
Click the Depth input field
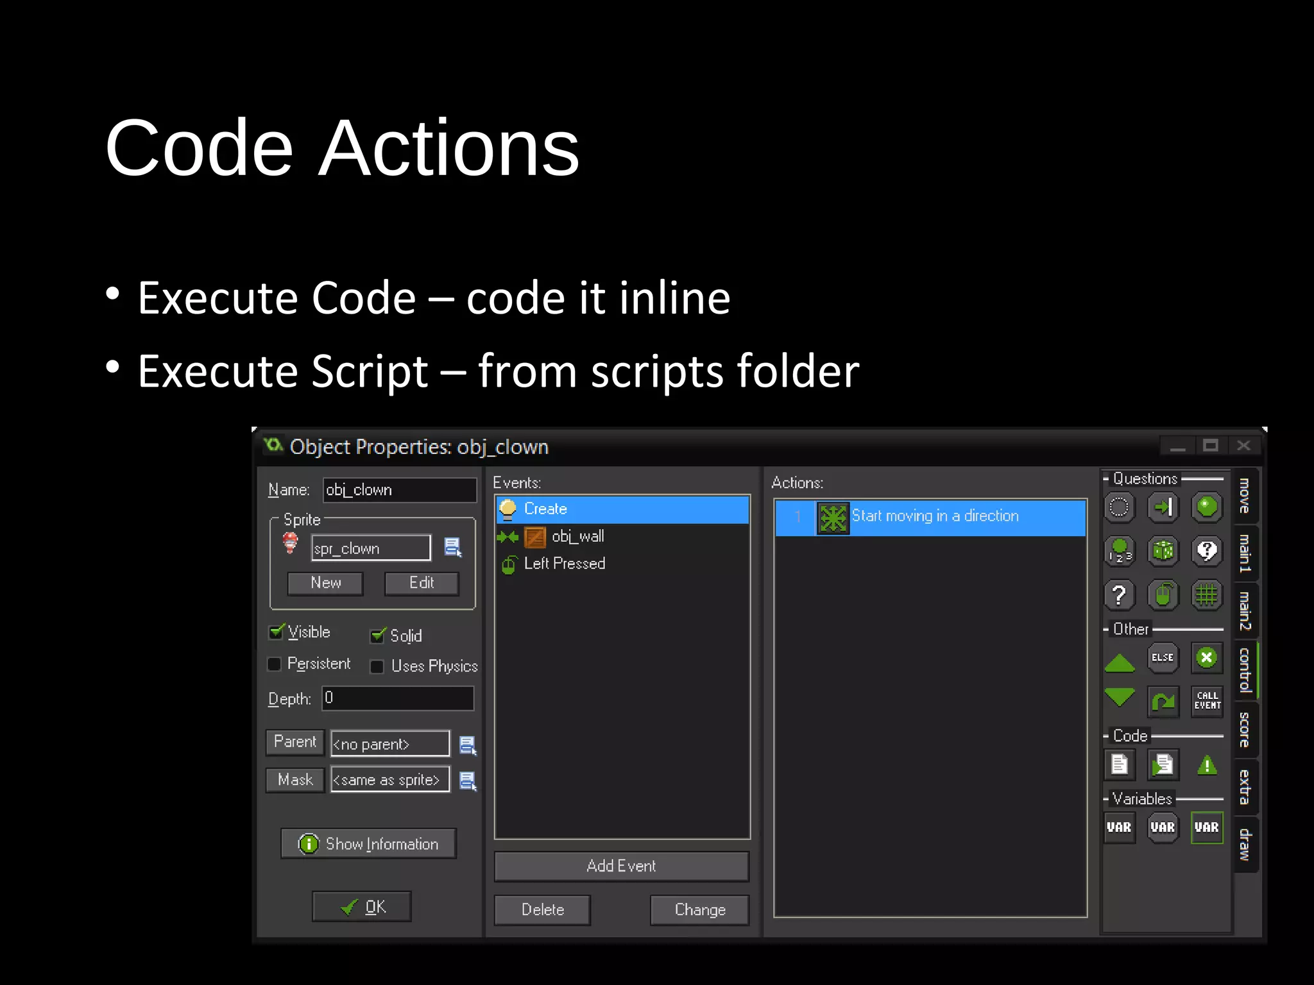(x=398, y=698)
